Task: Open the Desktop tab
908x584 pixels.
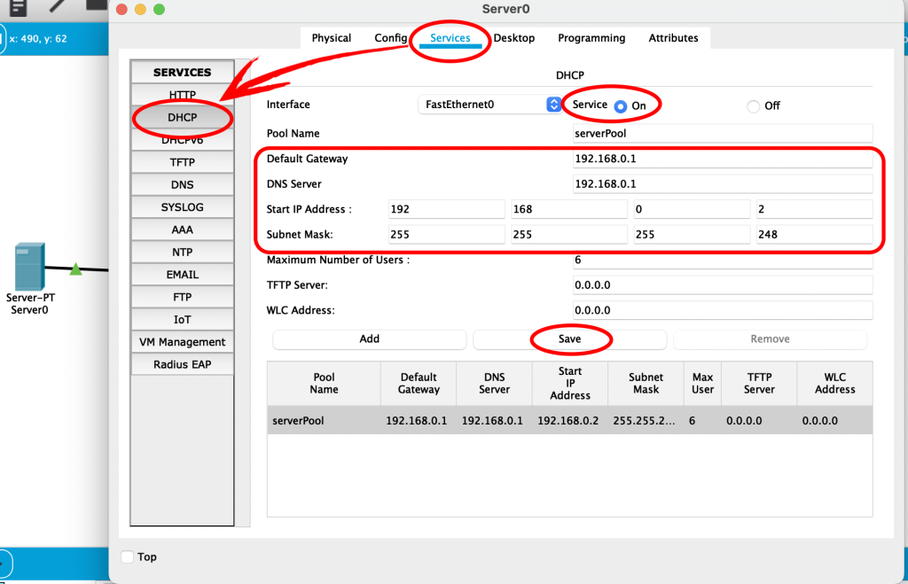Action: point(514,38)
